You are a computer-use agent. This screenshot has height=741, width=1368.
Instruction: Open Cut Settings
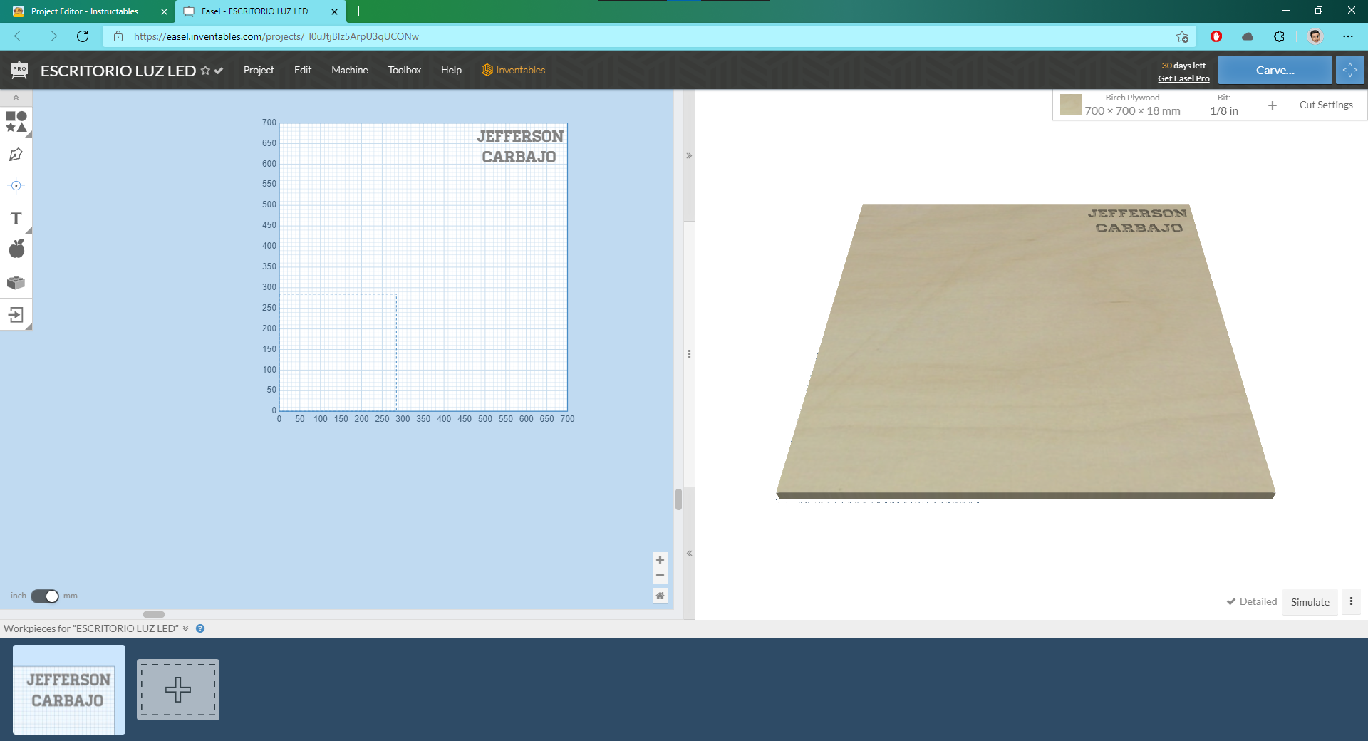1326,105
